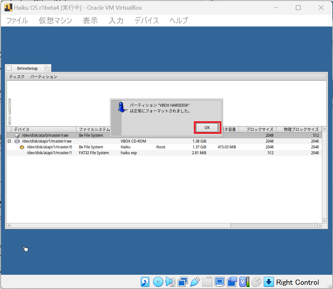The image size is (333, 289).
Task: Open the 入力 menu
Action: tap(116, 21)
